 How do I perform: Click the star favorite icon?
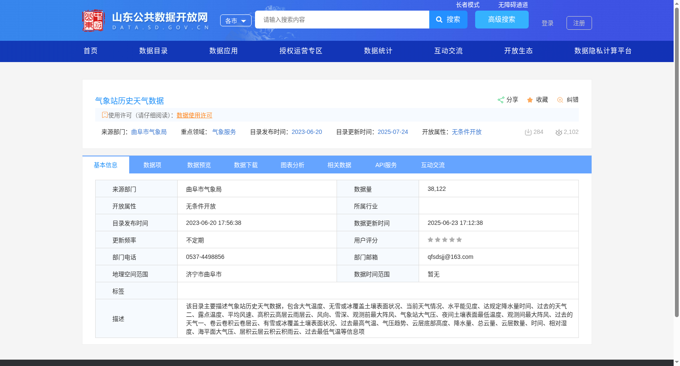pyautogui.click(x=530, y=100)
